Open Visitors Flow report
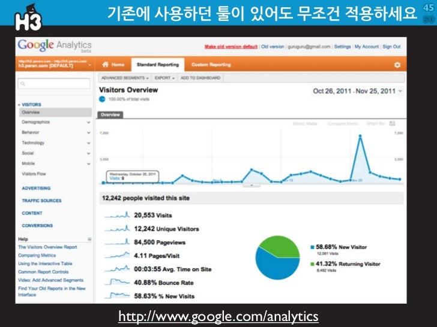437x327 pixels. pyautogui.click(x=34, y=174)
